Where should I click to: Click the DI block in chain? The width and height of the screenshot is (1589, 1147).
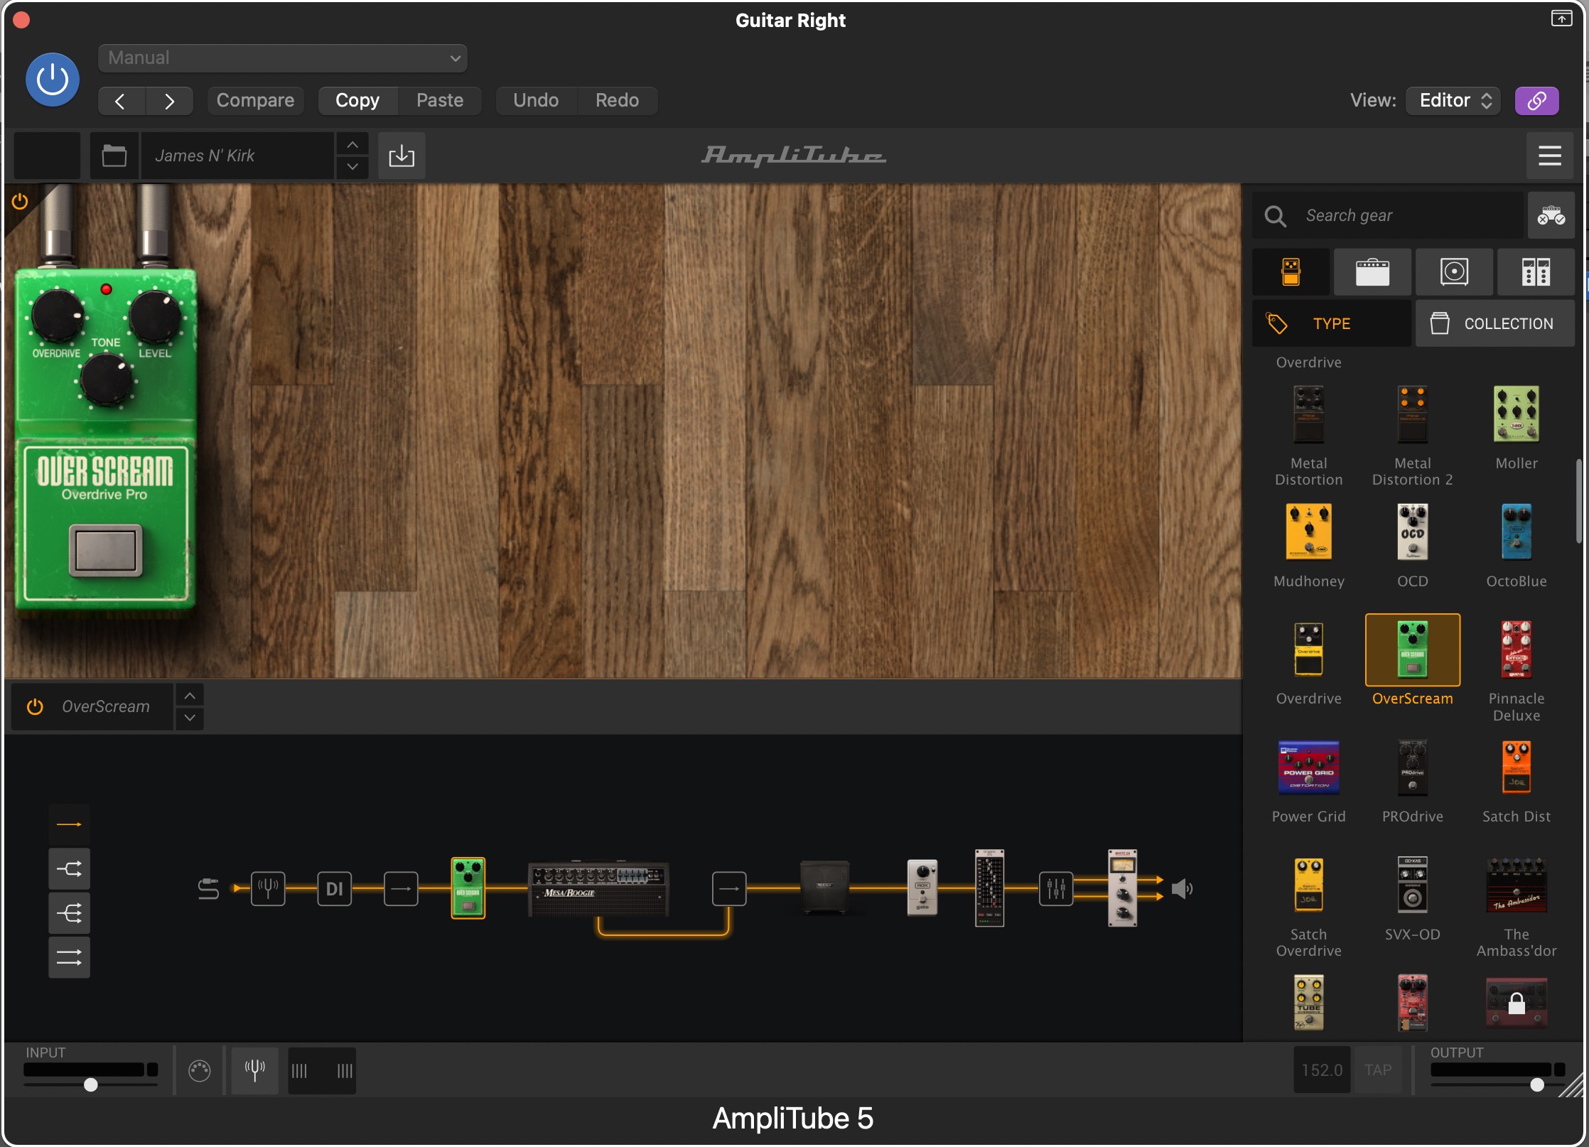pyautogui.click(x=334, y=888)
